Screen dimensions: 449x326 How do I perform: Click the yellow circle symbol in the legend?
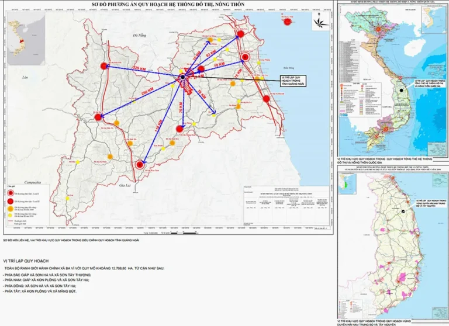pyautogui.click(x=11, y=215)
